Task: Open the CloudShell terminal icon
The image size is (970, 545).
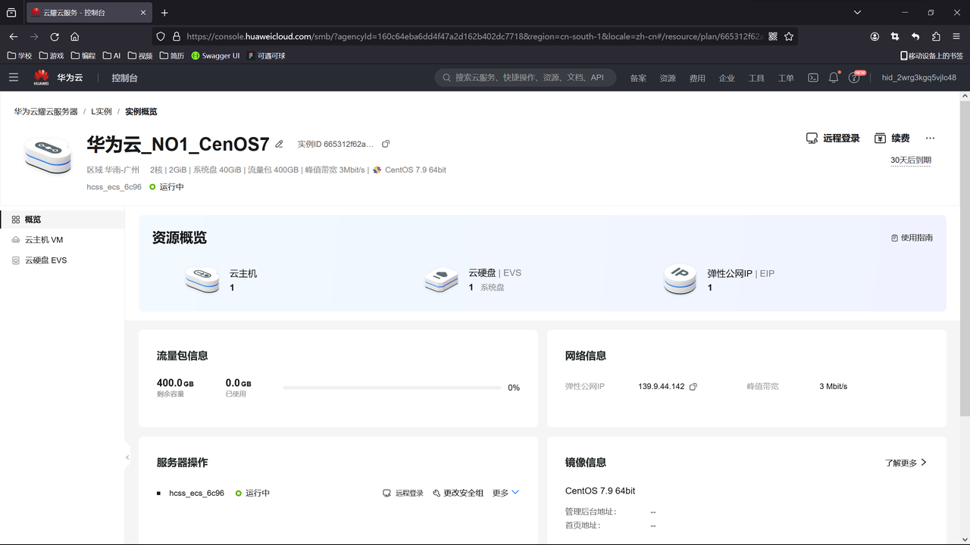Action: [x=813, y=77]
